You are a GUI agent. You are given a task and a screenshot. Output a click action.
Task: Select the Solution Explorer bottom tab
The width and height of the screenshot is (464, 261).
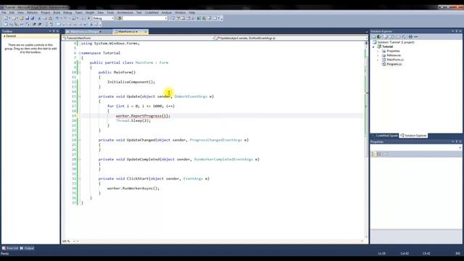tap(413, 136)
